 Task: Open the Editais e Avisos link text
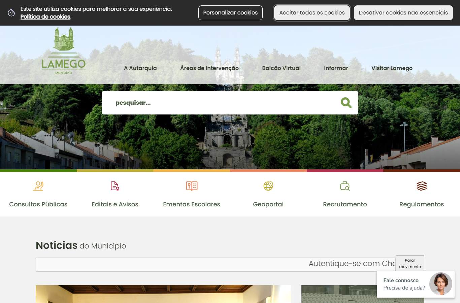(115, 204)
